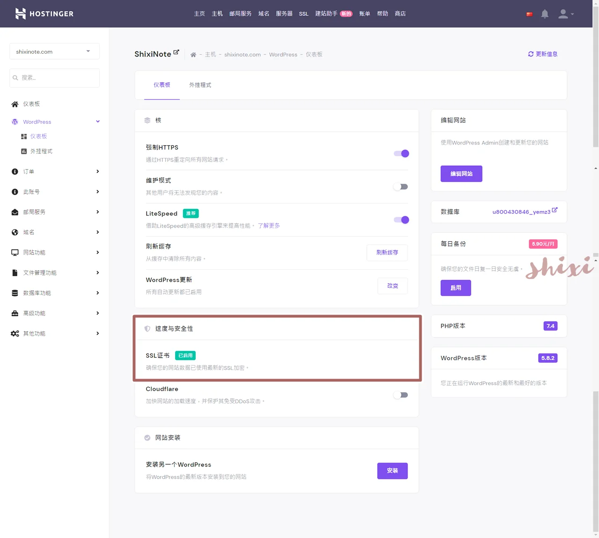
Task: Click the 网站功能 monitor icon
Action: point(15,252)
